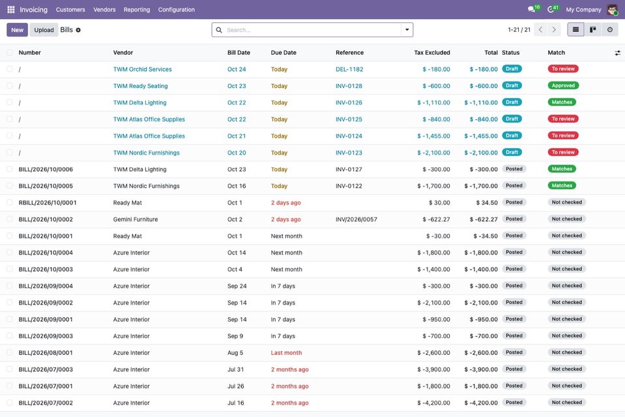The height and width of the screenshot is (417, 625).
Task: Click inside the Search field
Action: (313, 30)
